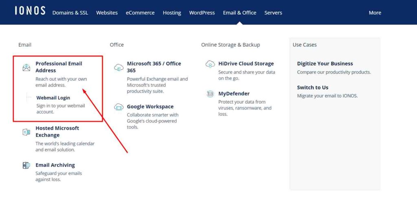Click the Use Cases heading
Image resolution: width=417 pixels, height=205 pixels.
tap(305, 45)
